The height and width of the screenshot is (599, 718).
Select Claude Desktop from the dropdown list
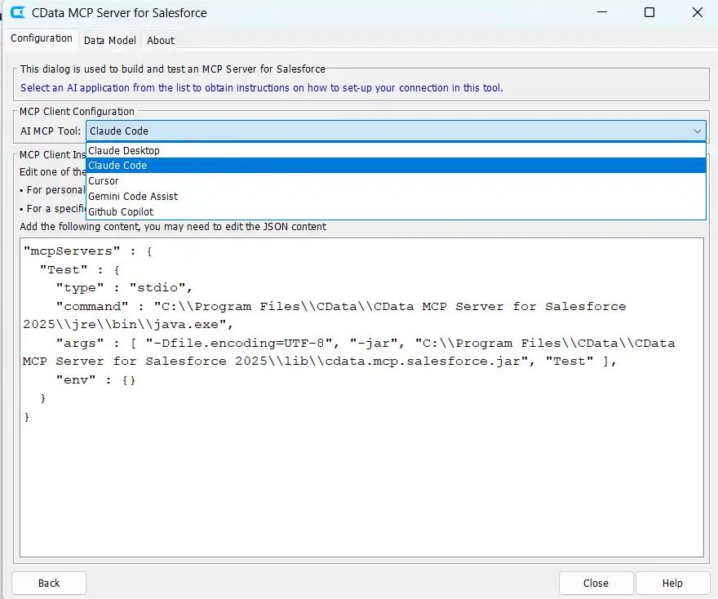coord(124,150)
